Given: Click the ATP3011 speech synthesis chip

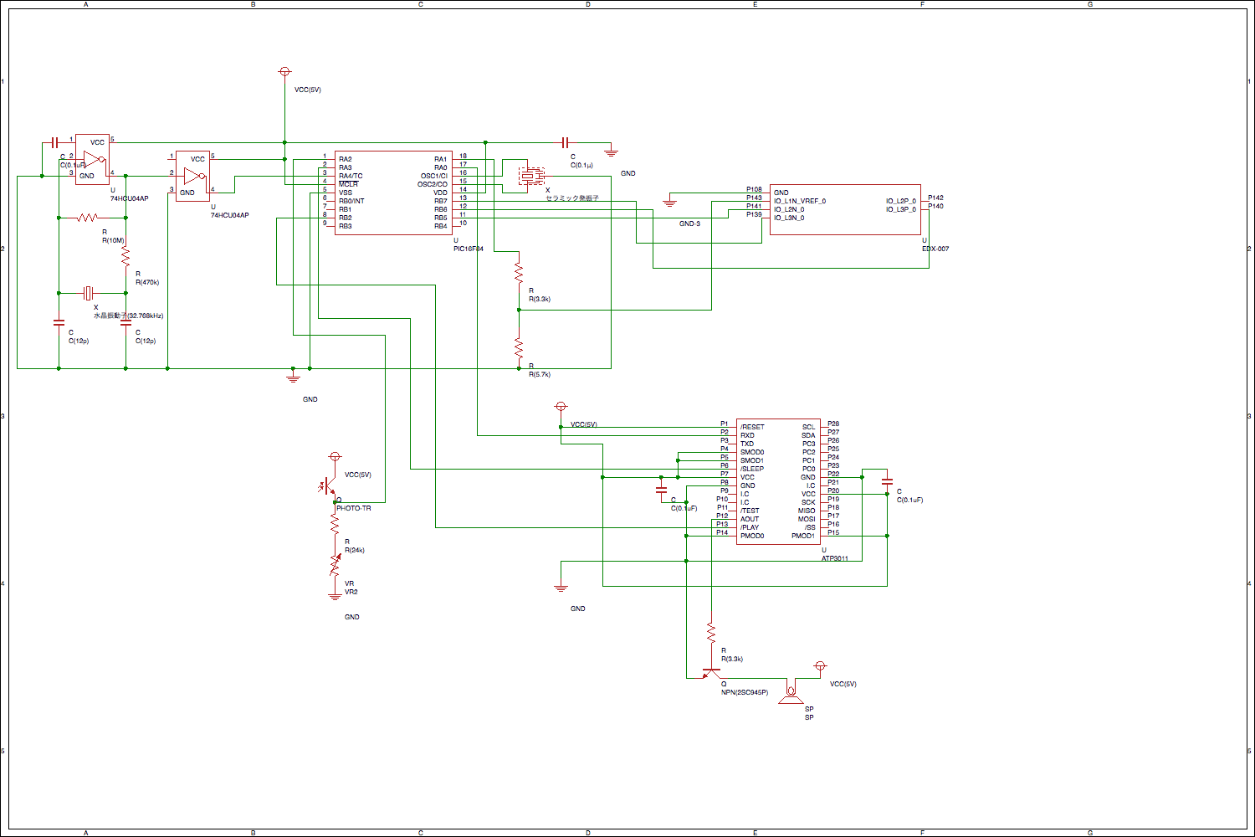Looking at the screenshot, I should pyautogui.click(x=778, y=481).
